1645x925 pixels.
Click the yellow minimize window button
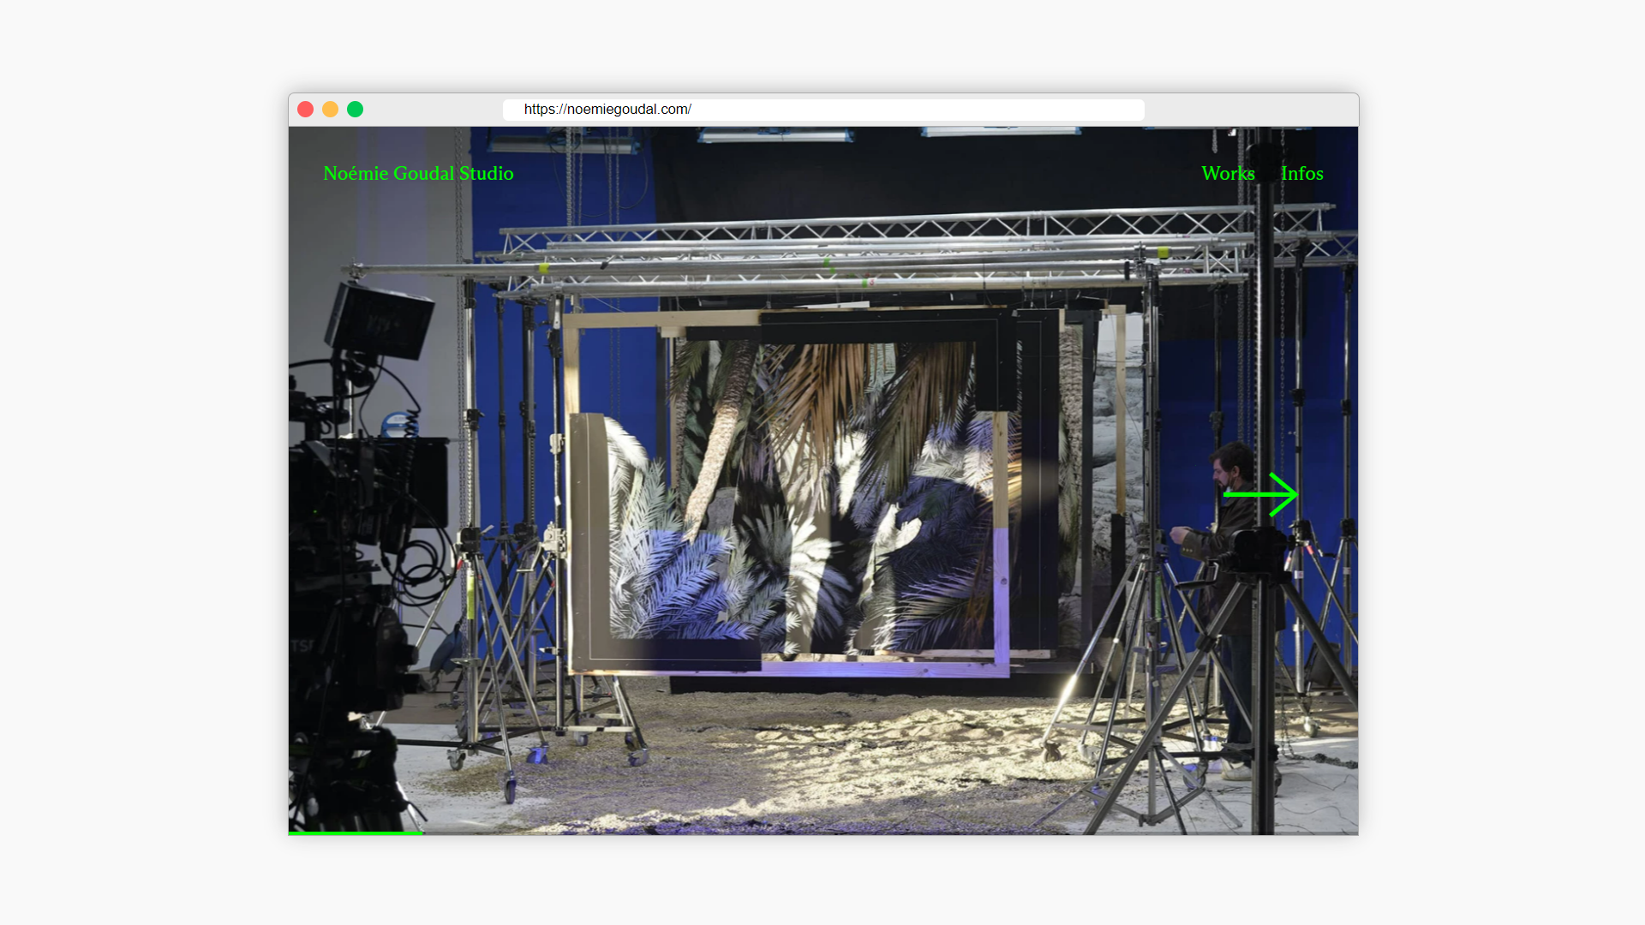click(x=330, y=109)
